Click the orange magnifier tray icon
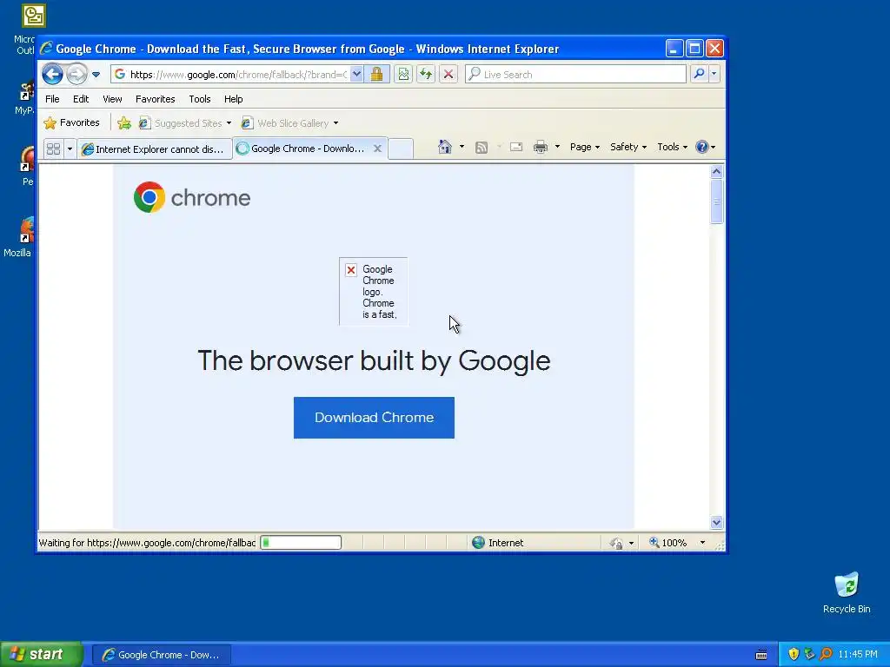The image size is (890, 667). click(826, 655)
